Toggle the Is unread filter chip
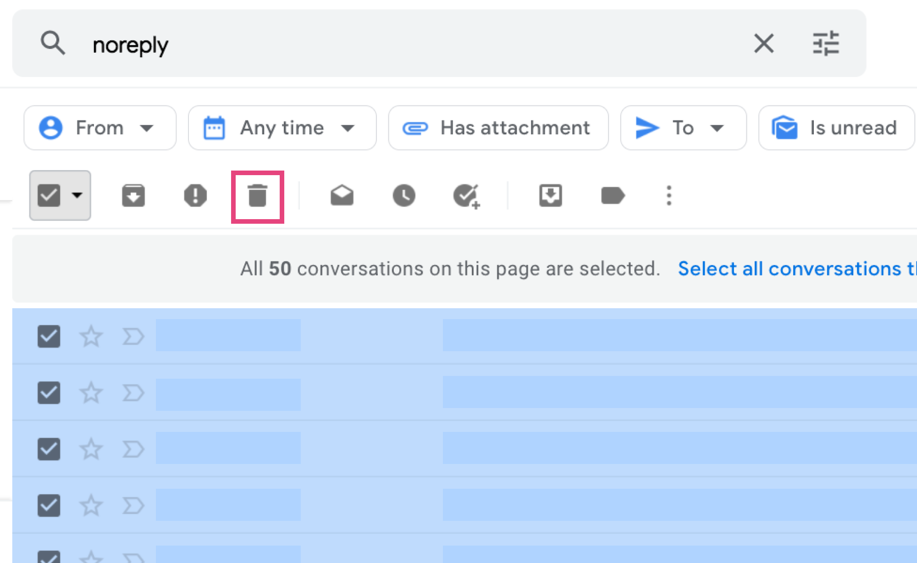The image size is (917, 563). (x=837, y=128)
